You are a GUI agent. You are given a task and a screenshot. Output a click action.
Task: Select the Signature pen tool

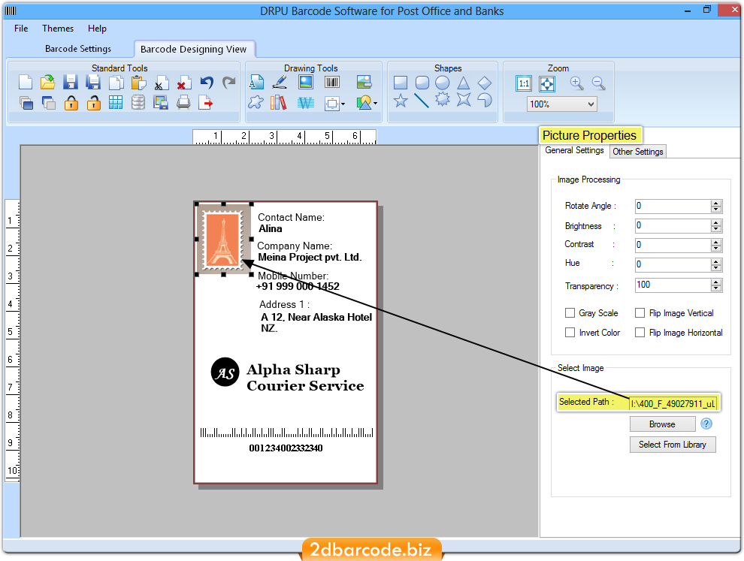(280, 83)
